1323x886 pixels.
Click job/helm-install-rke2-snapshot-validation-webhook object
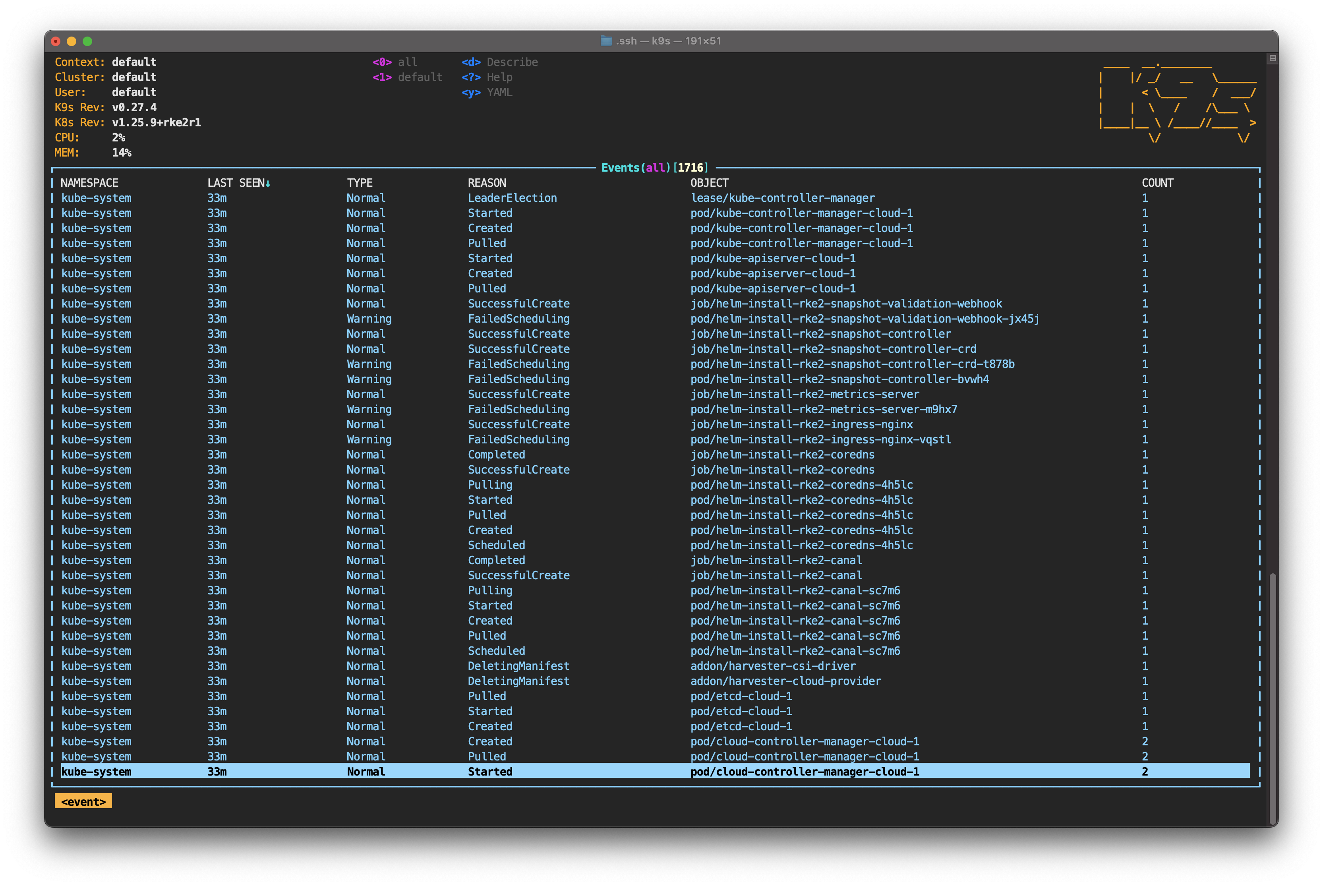[846, 304]
